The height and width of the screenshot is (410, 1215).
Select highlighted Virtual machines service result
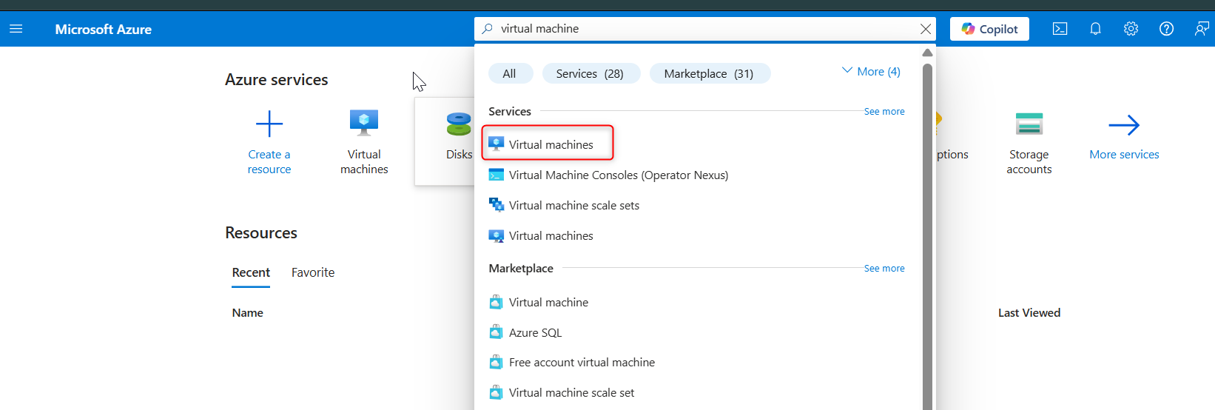[x=548, y=144]
